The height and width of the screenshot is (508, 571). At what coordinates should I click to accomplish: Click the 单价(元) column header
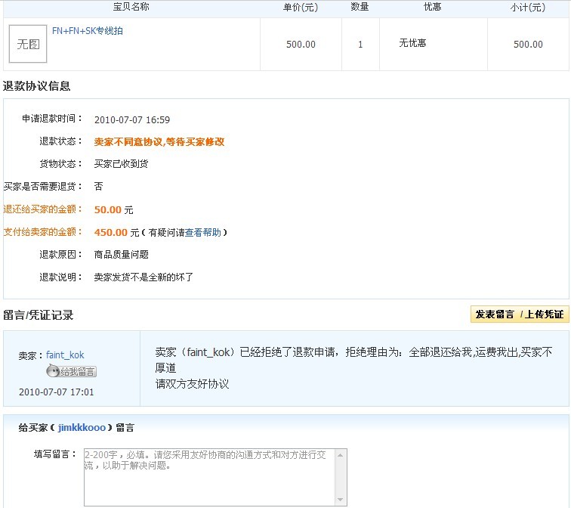301,8
